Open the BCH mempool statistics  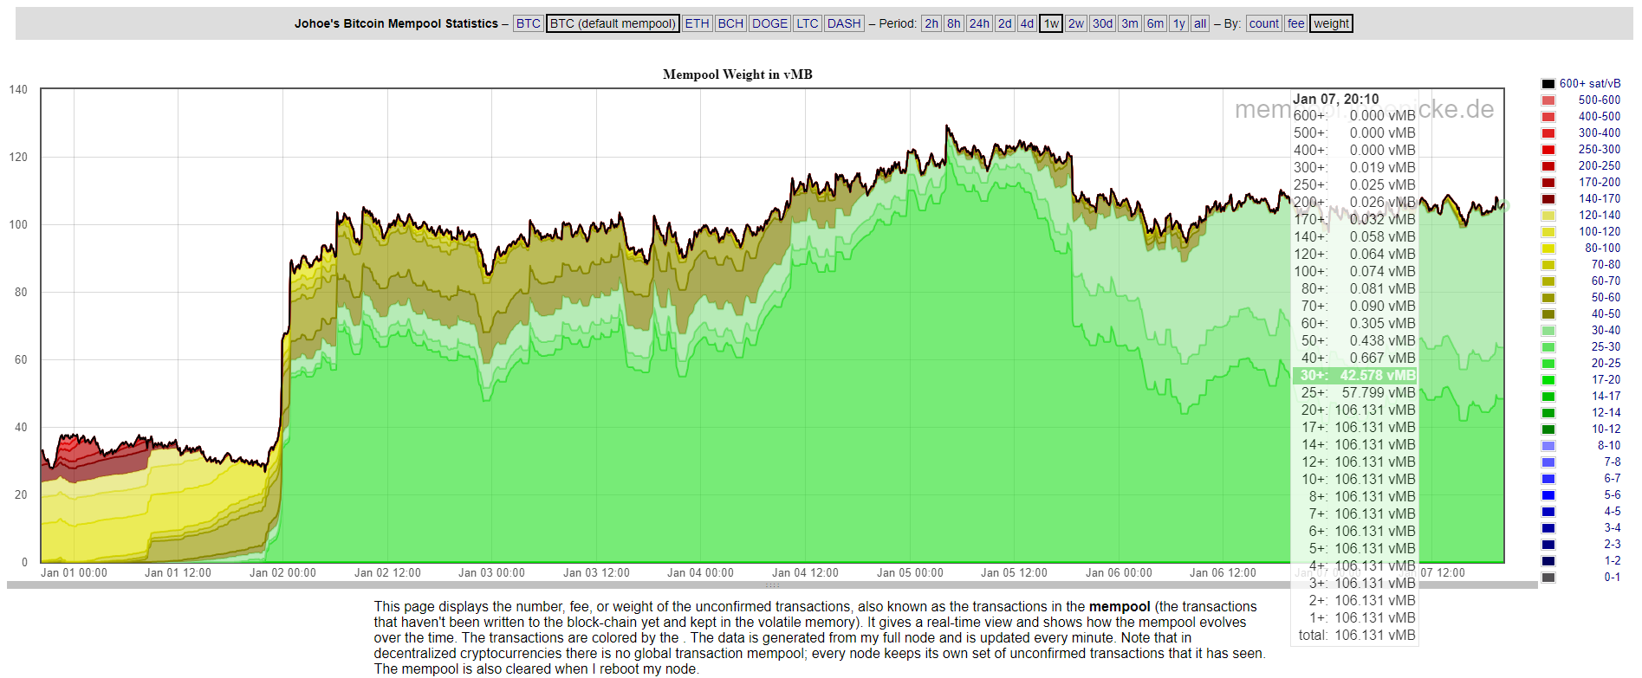pyautogui.click(x=730, y=23)
